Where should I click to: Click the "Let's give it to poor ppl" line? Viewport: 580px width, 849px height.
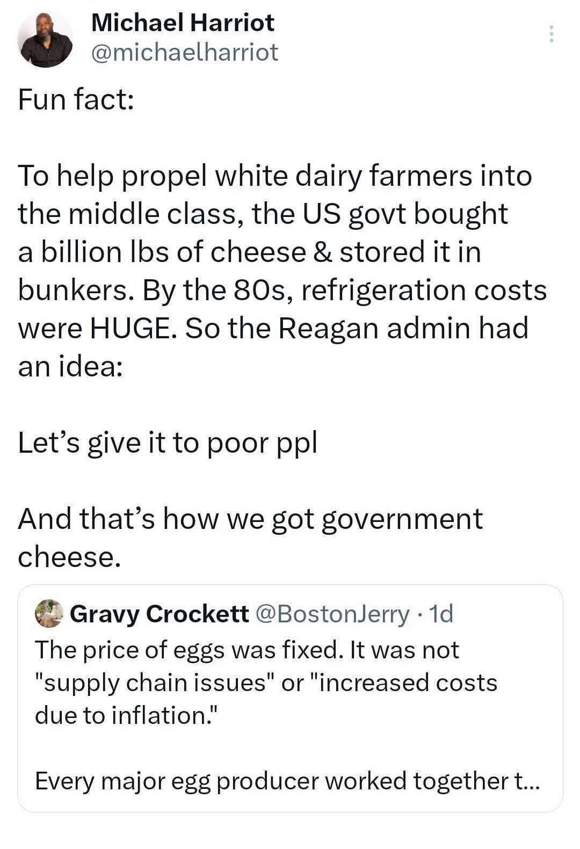point(168,443)
